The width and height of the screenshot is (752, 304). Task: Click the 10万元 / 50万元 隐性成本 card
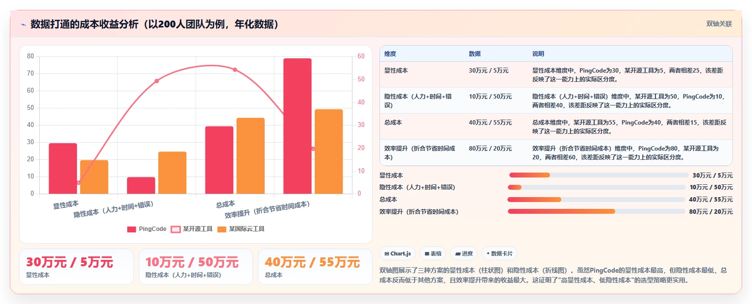(196, 267)
